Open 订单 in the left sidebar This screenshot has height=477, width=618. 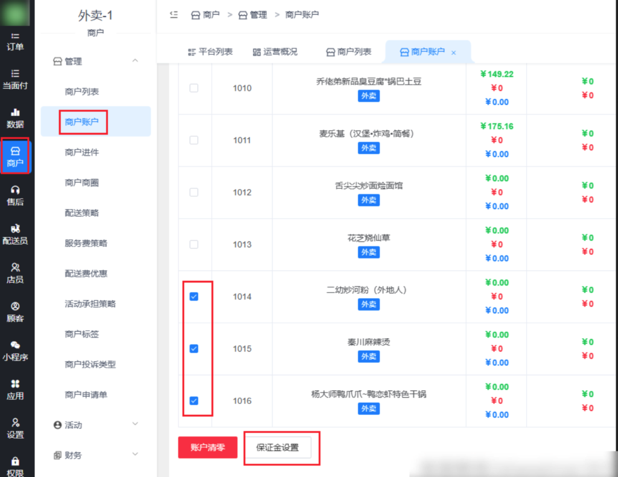[x=15, y=42]
